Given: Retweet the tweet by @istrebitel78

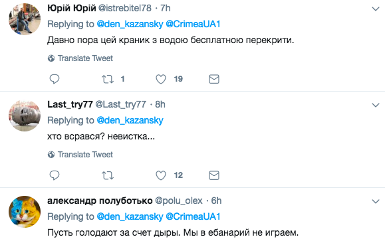Looking at the screenshot, I should [108, 79].
